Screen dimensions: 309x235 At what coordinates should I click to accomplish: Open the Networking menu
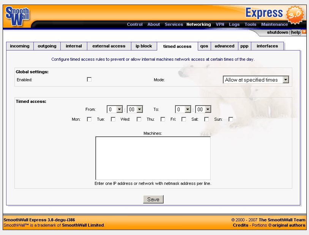coord(199,24)
